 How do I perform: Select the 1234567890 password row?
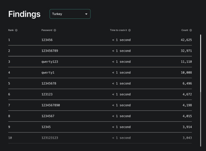(x=51, y=105)
